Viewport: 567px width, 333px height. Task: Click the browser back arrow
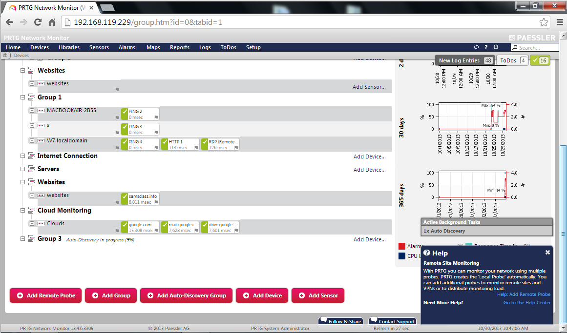[x=10, y=22]
